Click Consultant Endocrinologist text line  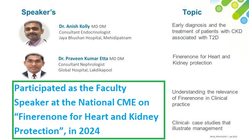(x=85, y=32)
